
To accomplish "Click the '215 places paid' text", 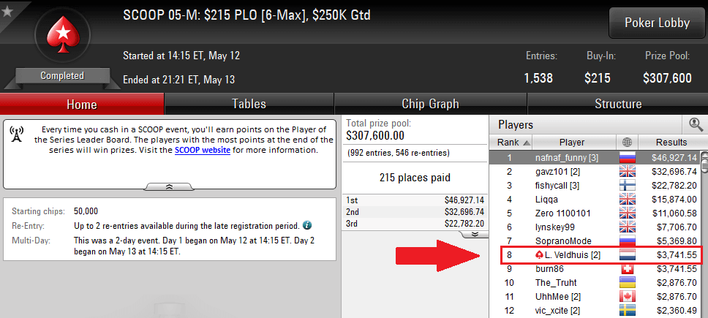I will coord(415,177).
